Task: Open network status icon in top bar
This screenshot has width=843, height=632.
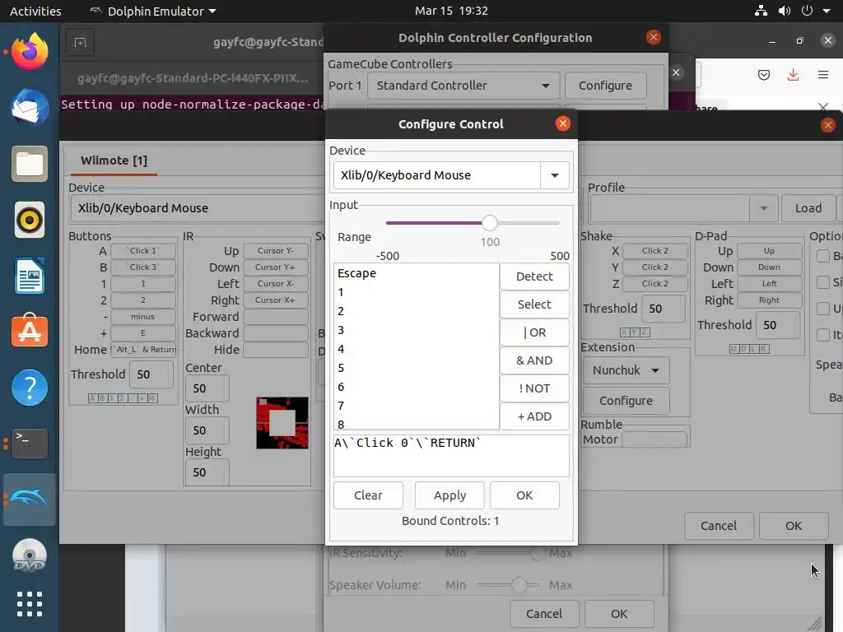Action: pos(761,11)
